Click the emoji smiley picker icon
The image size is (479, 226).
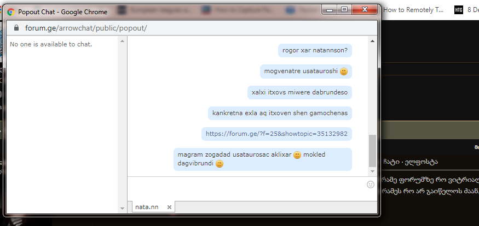point(370,185)
